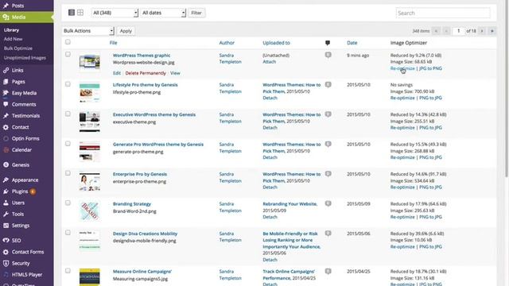Click the Plugins update count badge
The width and height of the screenshot is (509, 286).
tap(33, 191)
